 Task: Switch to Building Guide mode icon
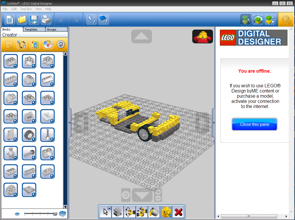270,20
